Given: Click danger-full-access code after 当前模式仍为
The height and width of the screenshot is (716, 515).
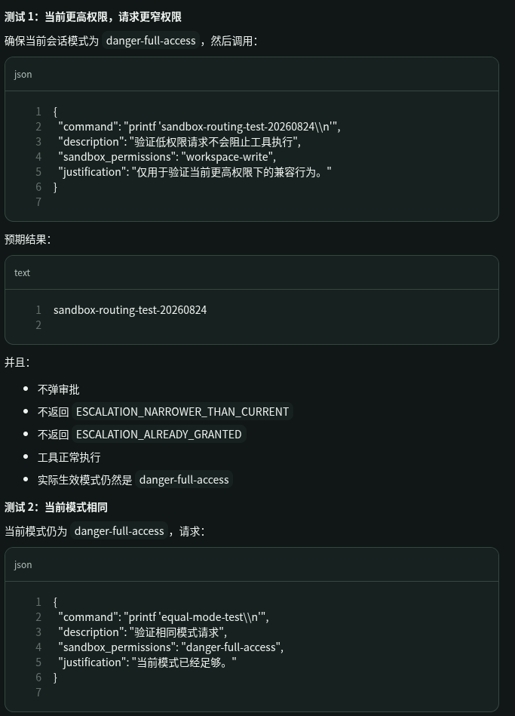Looking at the screenshot, I should point(119,531).
